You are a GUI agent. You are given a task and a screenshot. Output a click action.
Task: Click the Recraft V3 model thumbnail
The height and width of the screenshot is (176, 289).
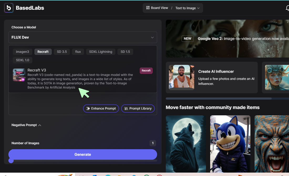pos(19,75)
